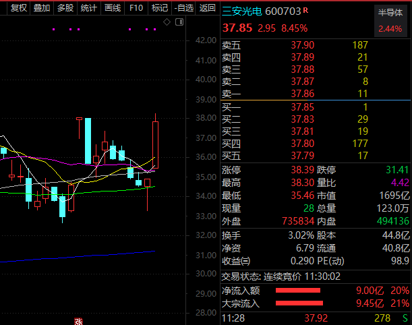Click the tall cyan candlestick near 38.00
Screen dimensions: 412x325
pyautogui.click(x=88, y=141)
